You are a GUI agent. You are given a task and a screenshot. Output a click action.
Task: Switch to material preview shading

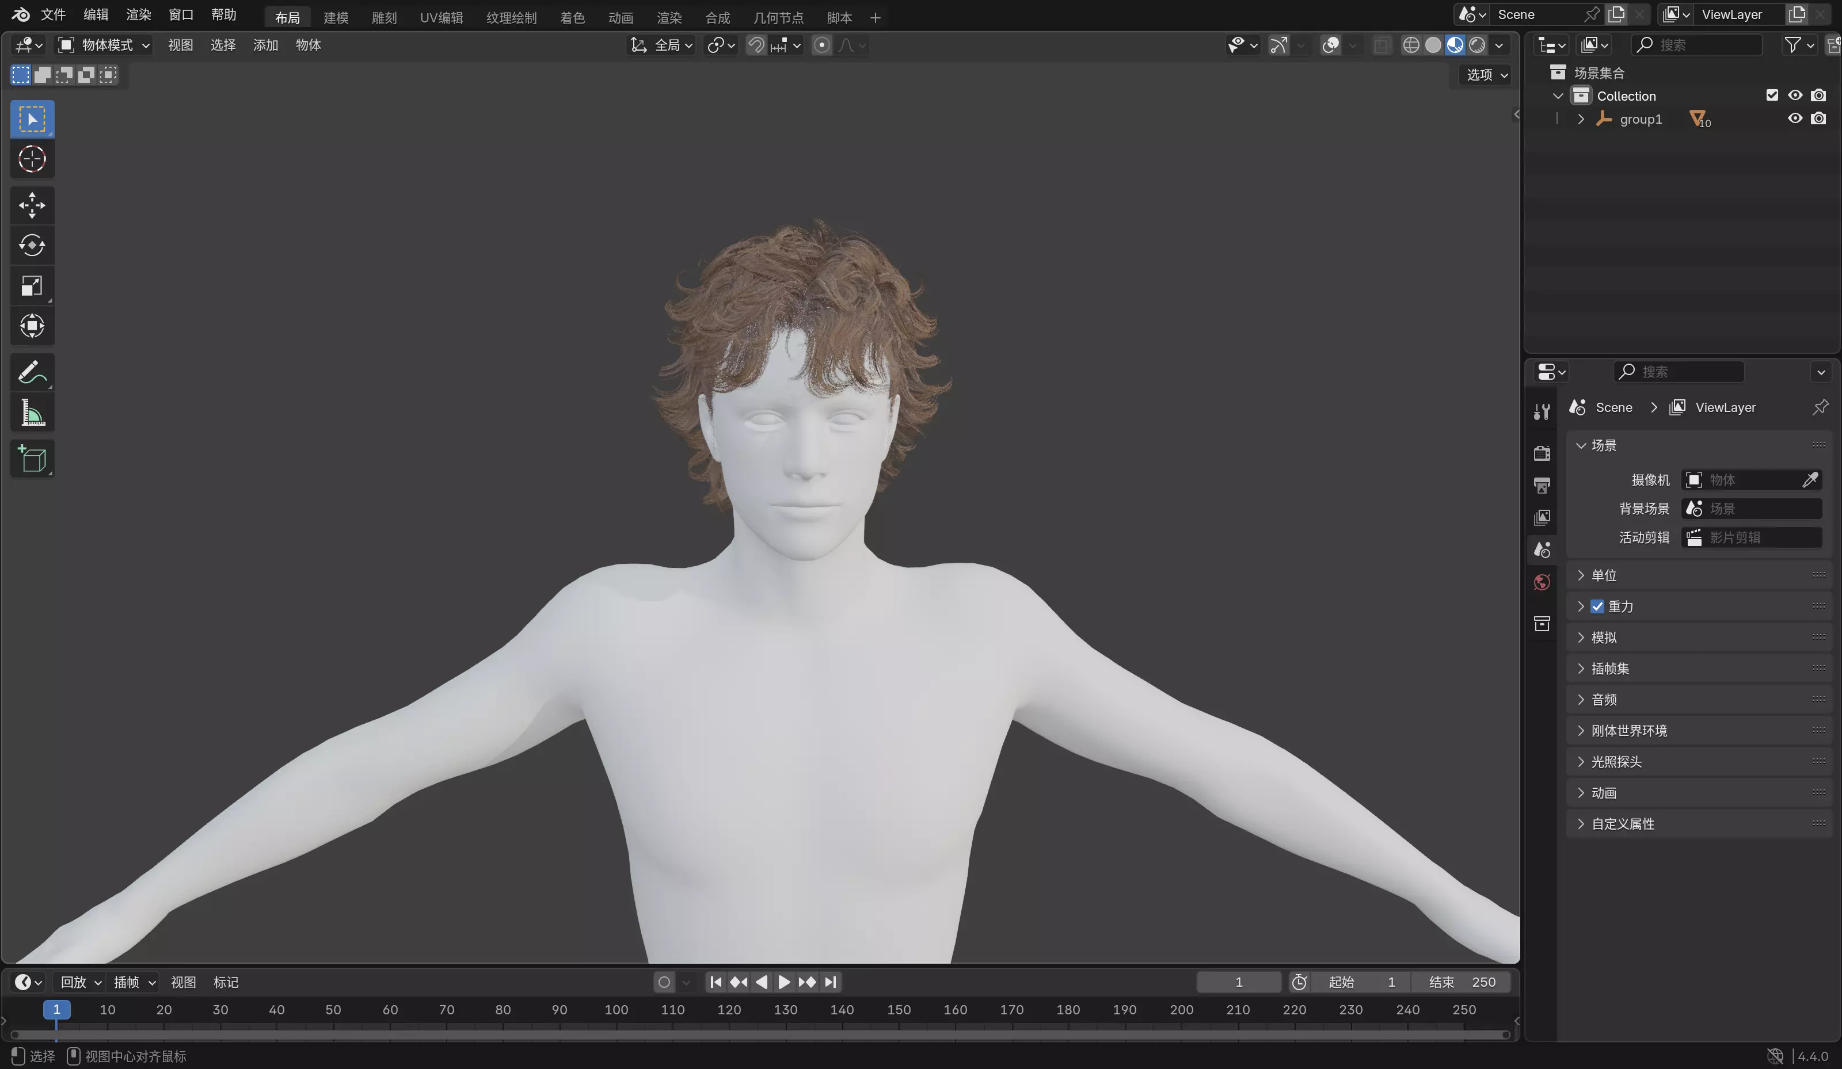tap(1455, 45)
